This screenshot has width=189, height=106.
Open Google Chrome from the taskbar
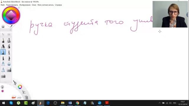77,103
